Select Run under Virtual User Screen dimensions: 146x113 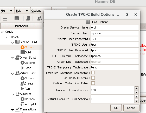[27, 89]
